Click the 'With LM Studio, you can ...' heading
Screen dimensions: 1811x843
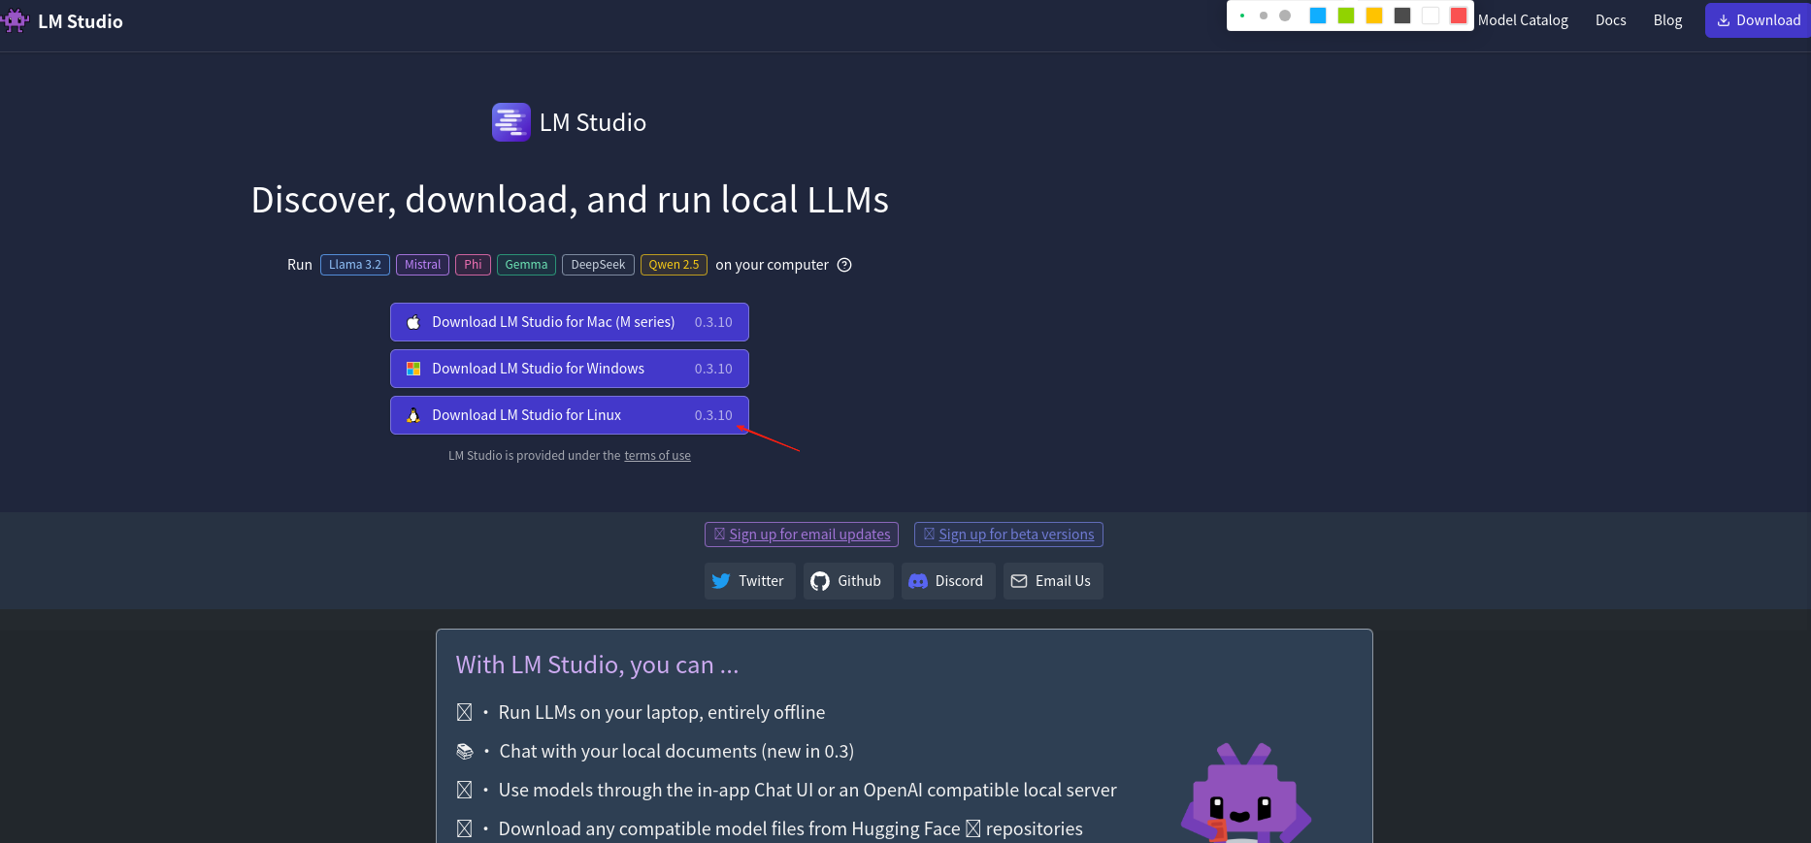pos(597,665)
